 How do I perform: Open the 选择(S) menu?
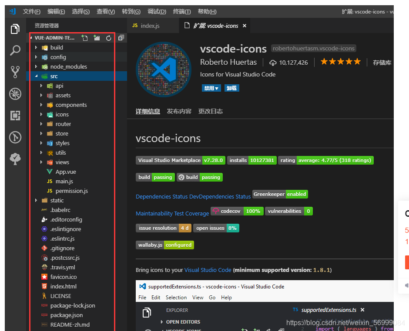80,11
